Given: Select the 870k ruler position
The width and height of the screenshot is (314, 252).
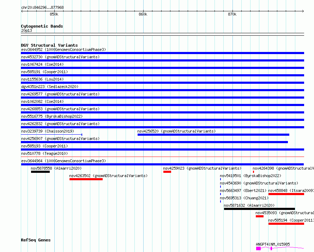Looking at the screenshot, I should 232,14.
